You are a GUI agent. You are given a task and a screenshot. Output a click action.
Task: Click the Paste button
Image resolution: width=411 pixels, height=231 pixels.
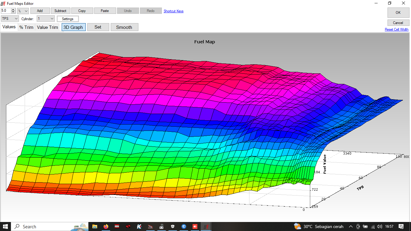[105, 11]
